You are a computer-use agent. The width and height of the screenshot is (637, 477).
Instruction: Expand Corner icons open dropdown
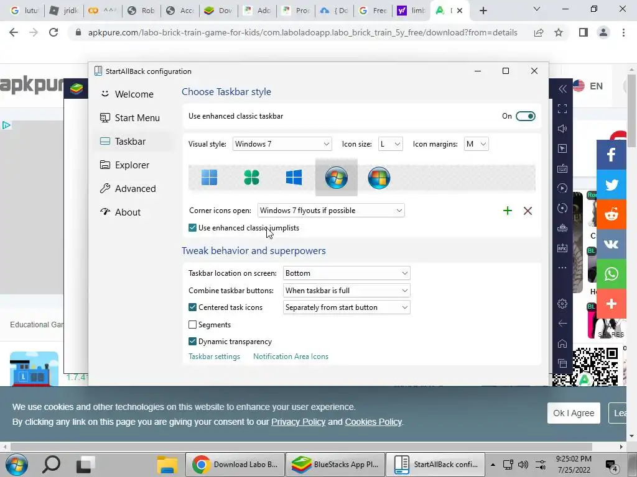[x=331, y=211]
